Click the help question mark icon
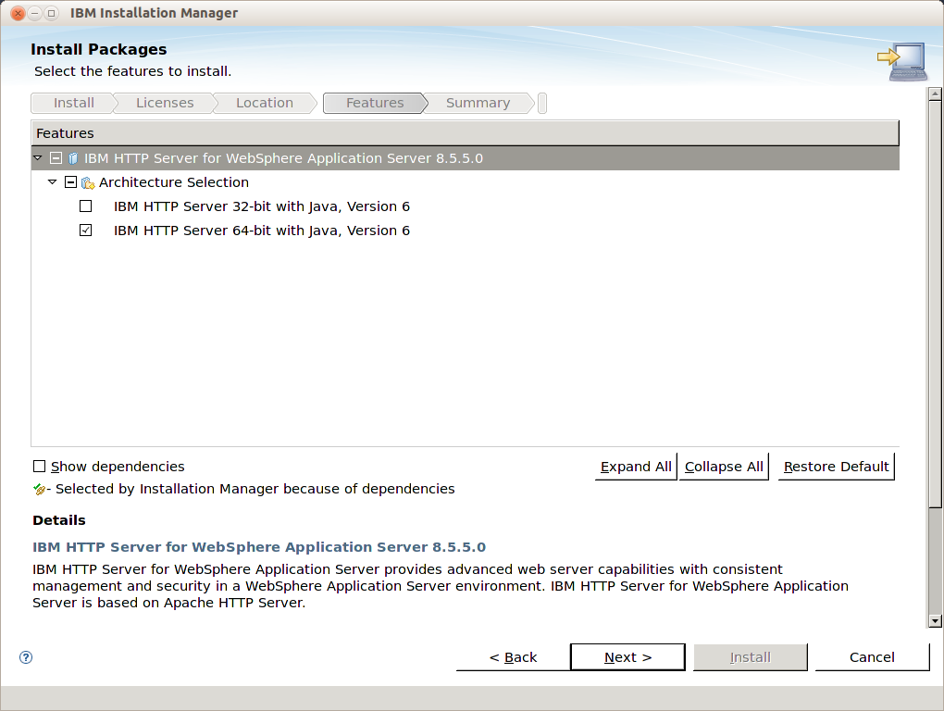Screen dimensions: 944x711 (x=26, y=656)
